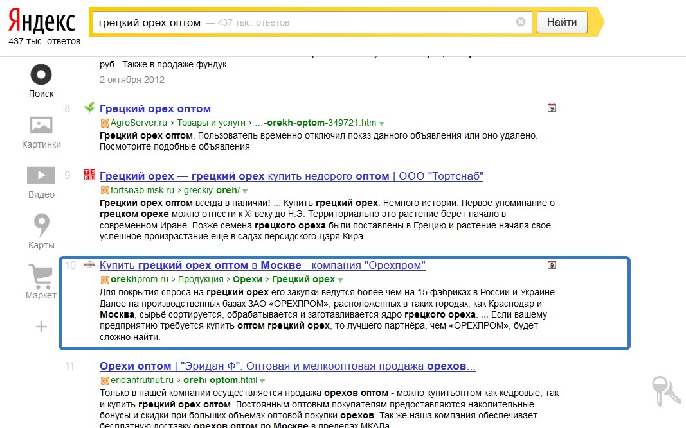Open the Картинки images section
The height and width of the screenshot is (428, 686).
tap(41, 125)
